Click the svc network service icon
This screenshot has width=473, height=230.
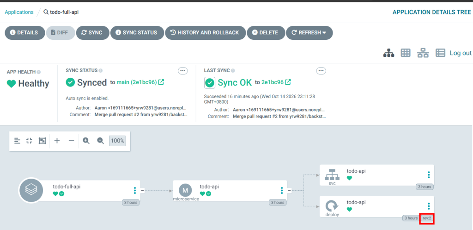(332, 174)
